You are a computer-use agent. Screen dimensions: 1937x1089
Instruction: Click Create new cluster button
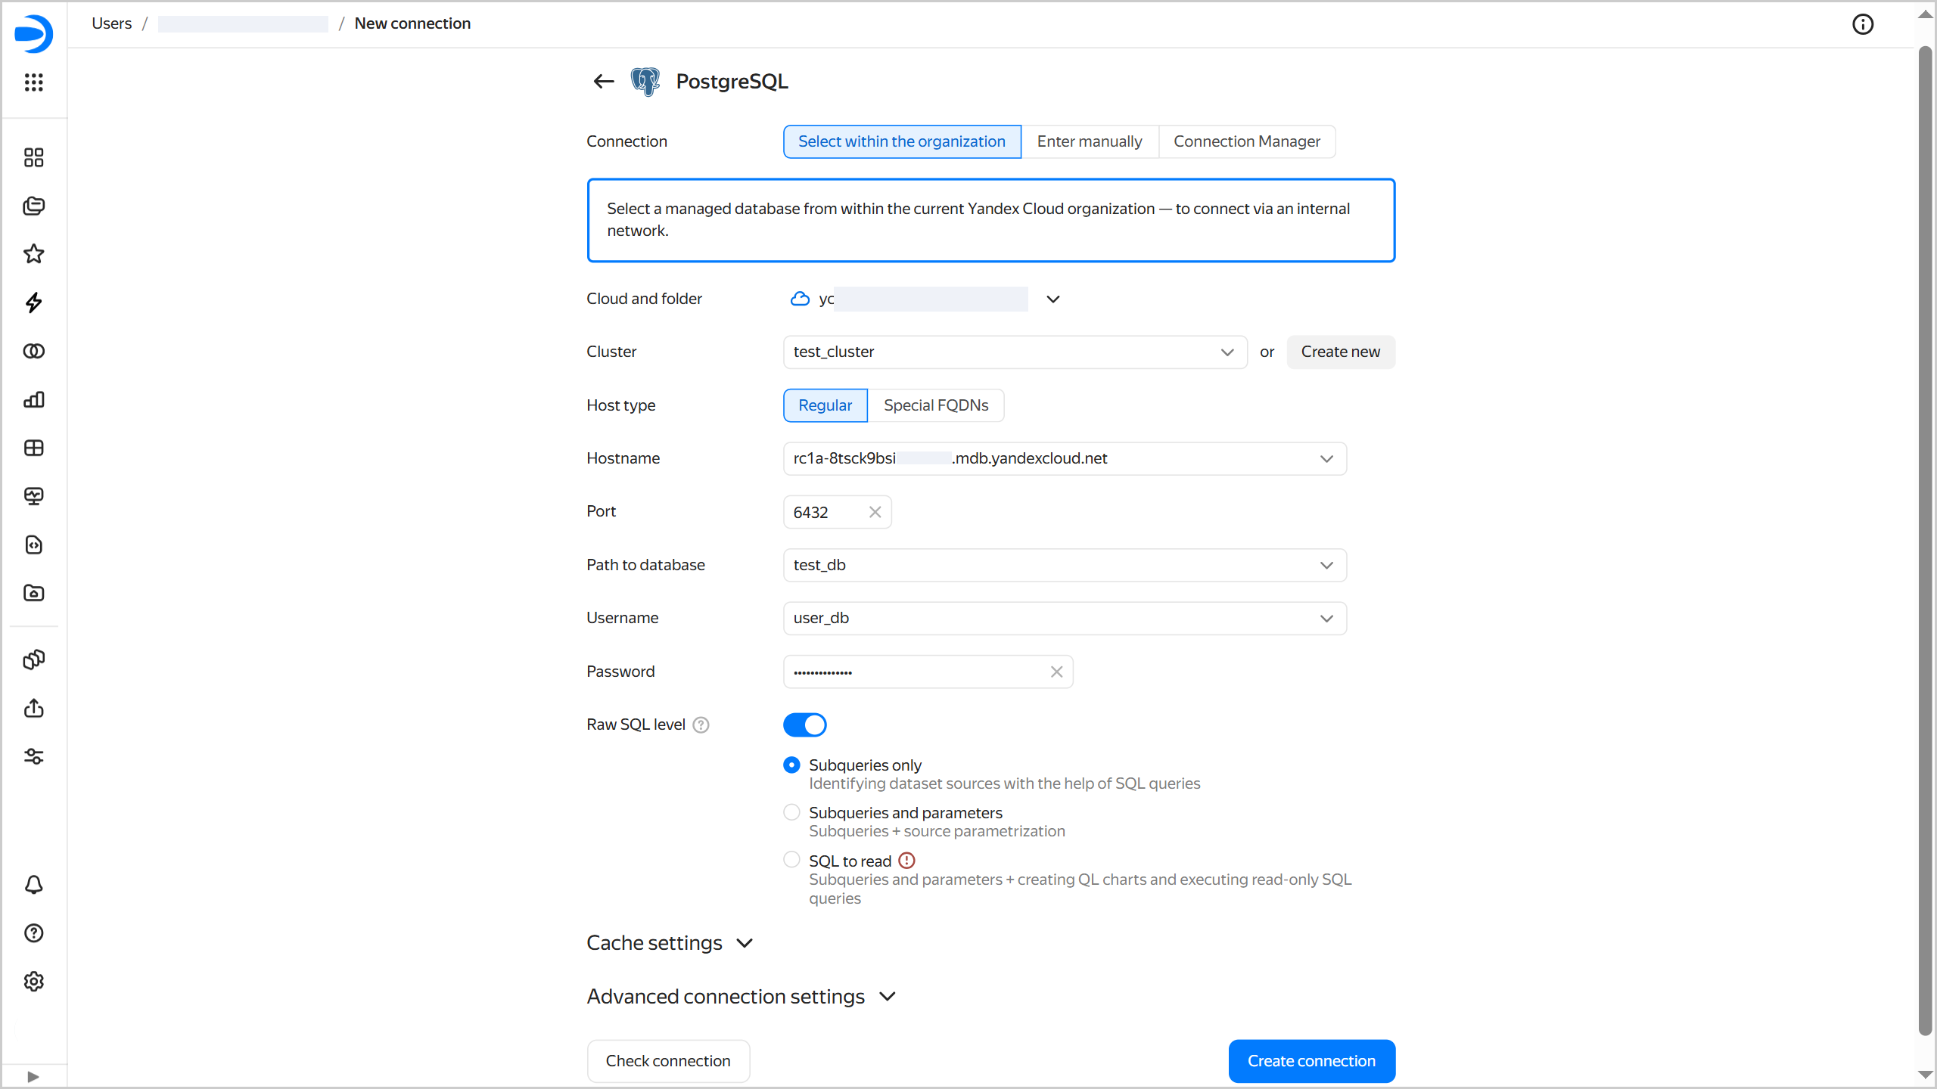pyautogui.click(x=1341, y=352)
